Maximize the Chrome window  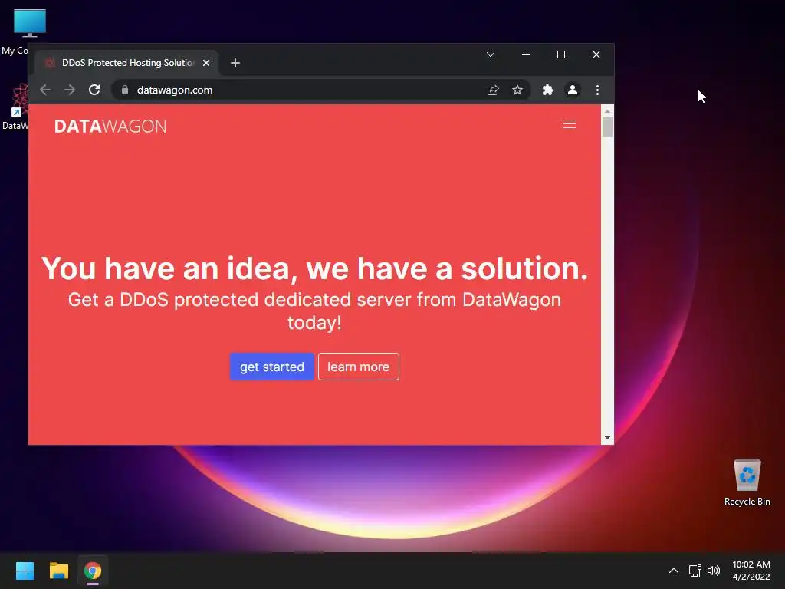tap(561, 54)
